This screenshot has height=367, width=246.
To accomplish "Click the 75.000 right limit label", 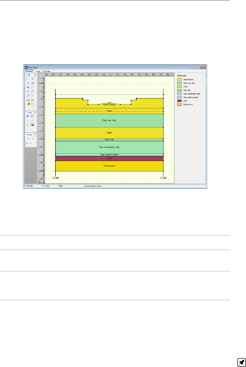I will click(163, 178).
